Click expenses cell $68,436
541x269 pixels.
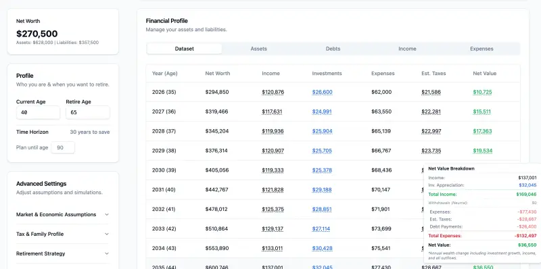[x=381, y=170]
